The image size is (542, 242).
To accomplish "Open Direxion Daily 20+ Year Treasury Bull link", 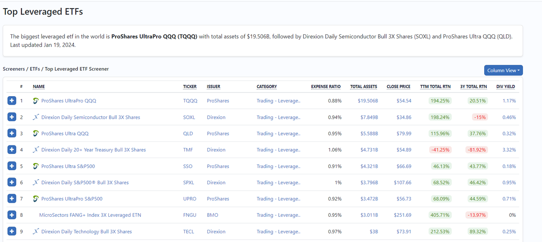I will point(93,149).
